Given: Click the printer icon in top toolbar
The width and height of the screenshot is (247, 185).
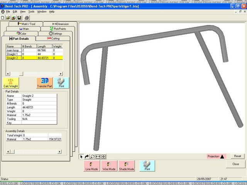Looking at the screenshot, I should point(27,18).
